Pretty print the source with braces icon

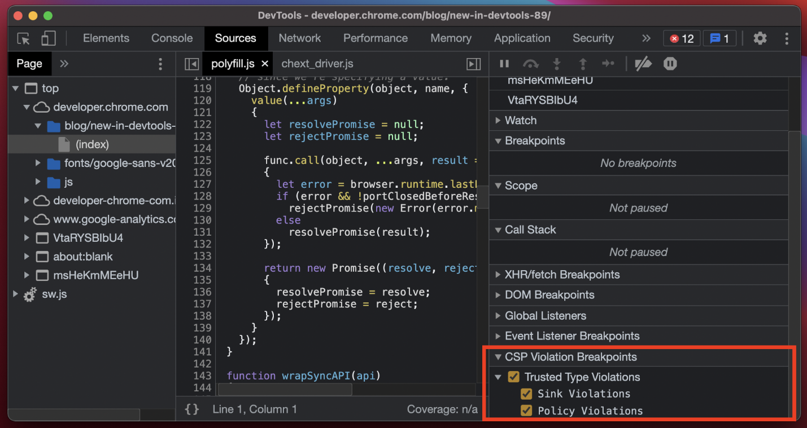(x=192, y=409)
